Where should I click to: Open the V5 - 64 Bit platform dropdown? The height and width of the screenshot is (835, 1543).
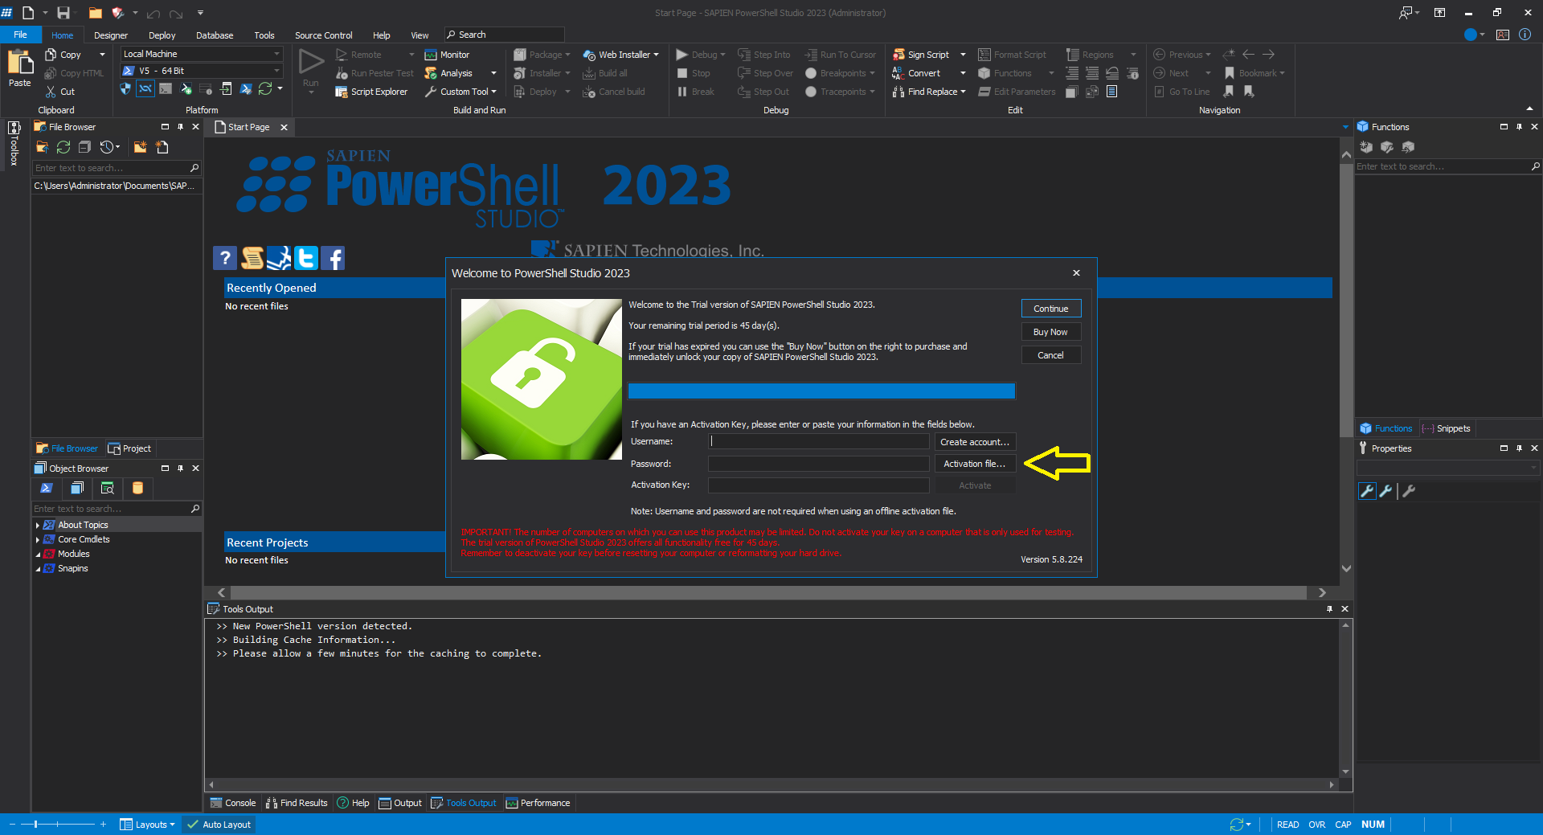[x=202, y=71]
